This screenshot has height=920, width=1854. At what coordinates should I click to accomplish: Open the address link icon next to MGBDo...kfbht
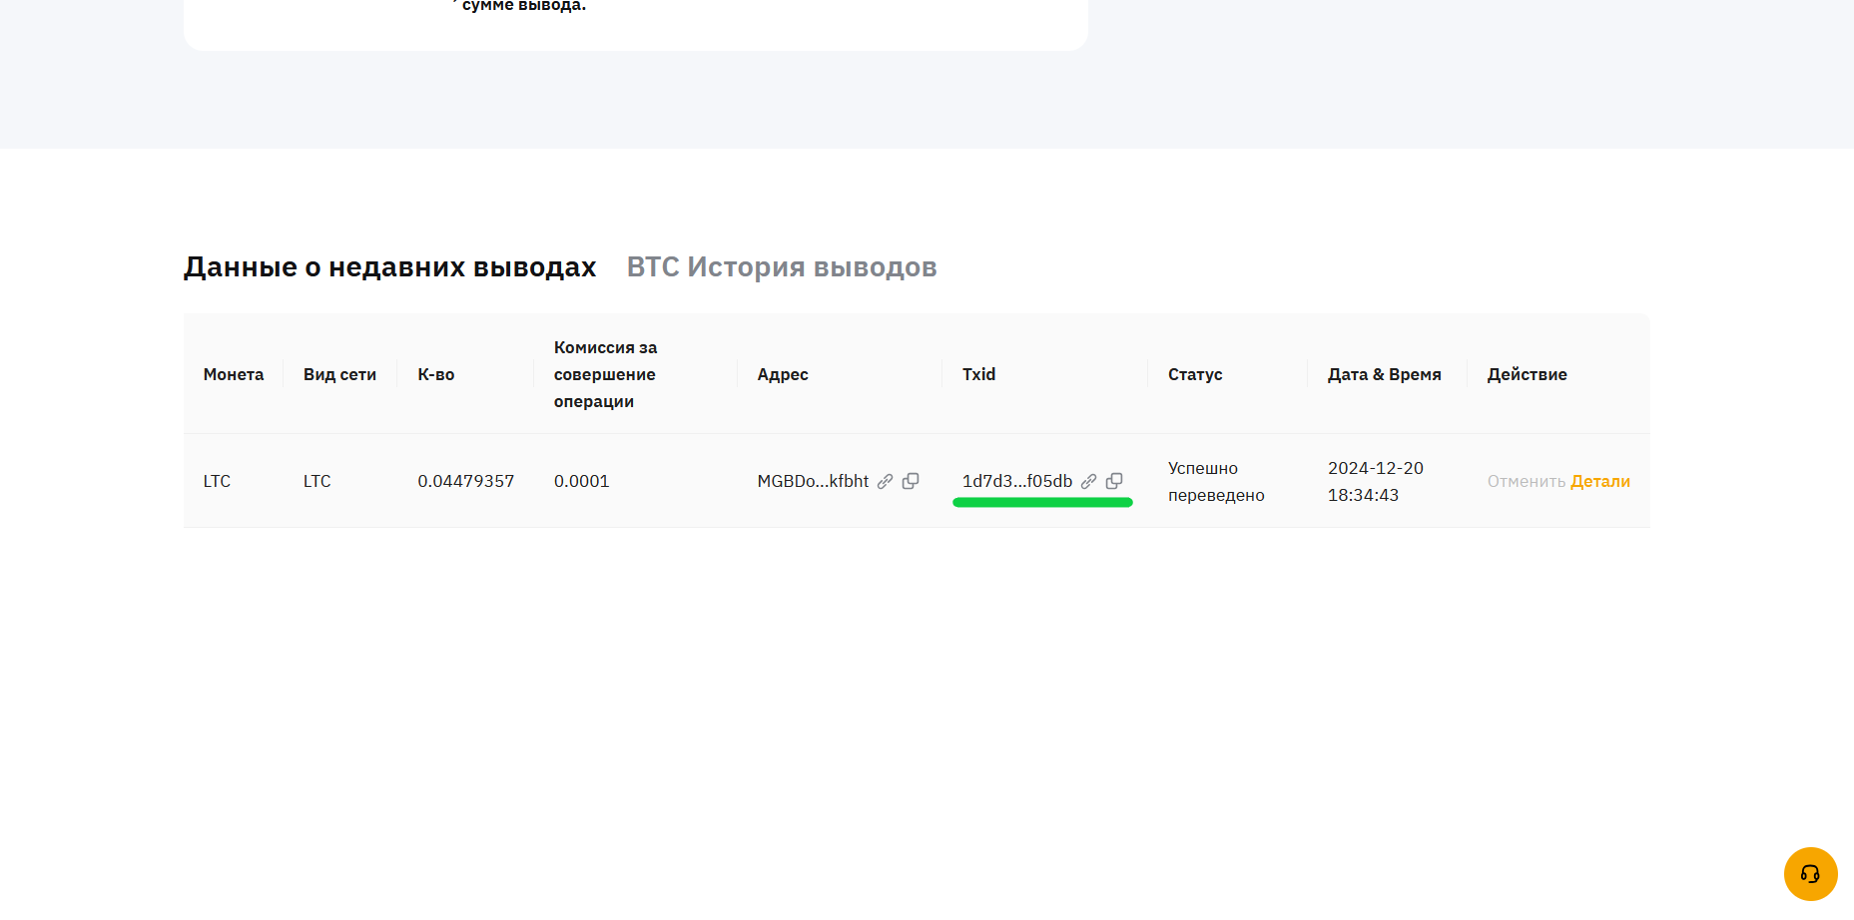885,481
